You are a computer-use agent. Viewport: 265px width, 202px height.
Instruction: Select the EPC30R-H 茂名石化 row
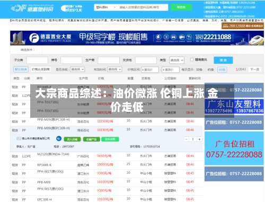click(107, 199)
